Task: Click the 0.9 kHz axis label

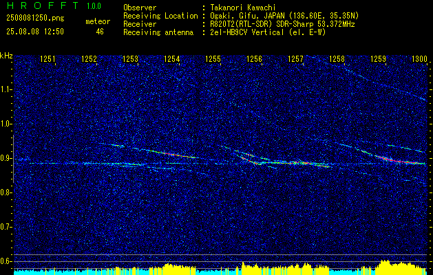Action: pyautogui.click(x=6, y=158)
